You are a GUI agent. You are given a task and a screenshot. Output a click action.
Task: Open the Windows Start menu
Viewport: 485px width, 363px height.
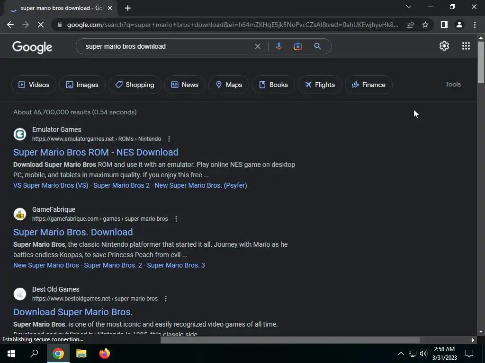pos(11,354)
